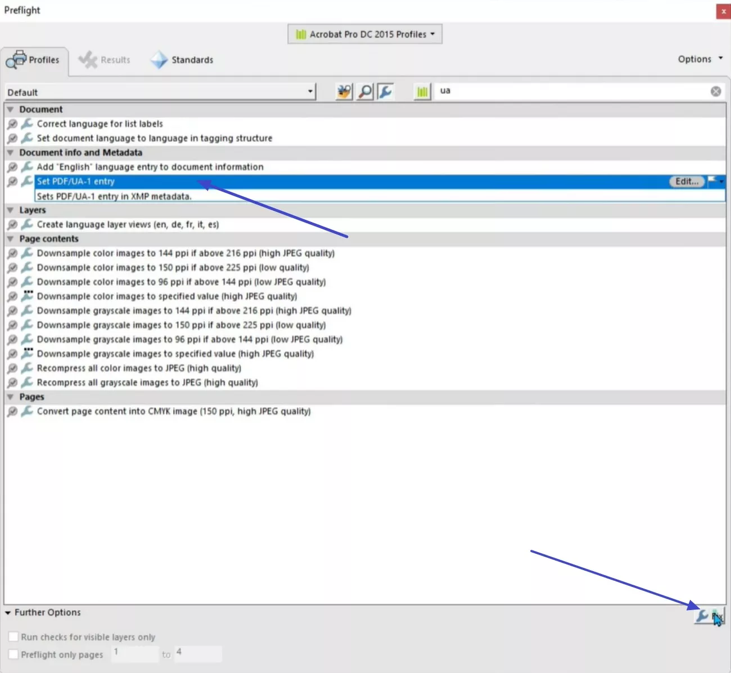Click the Edit... button on selected fixup
The image size is (731, 673).
point(686,182)
